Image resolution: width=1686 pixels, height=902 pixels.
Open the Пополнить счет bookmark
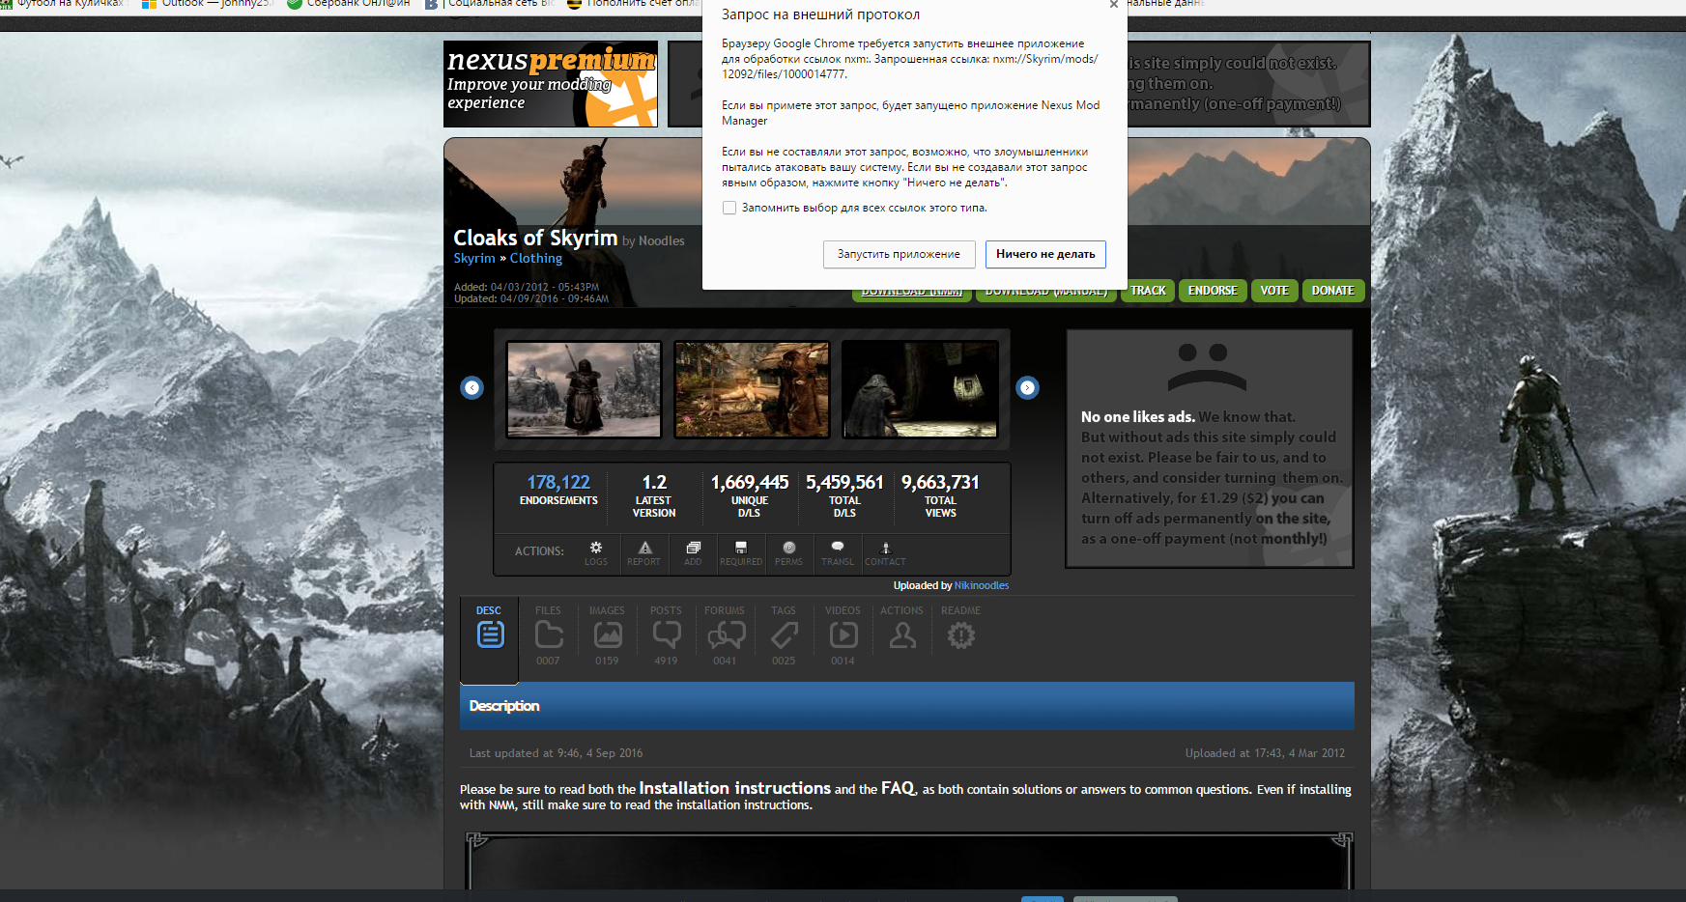pyautogui.click(x=633, y=4)
